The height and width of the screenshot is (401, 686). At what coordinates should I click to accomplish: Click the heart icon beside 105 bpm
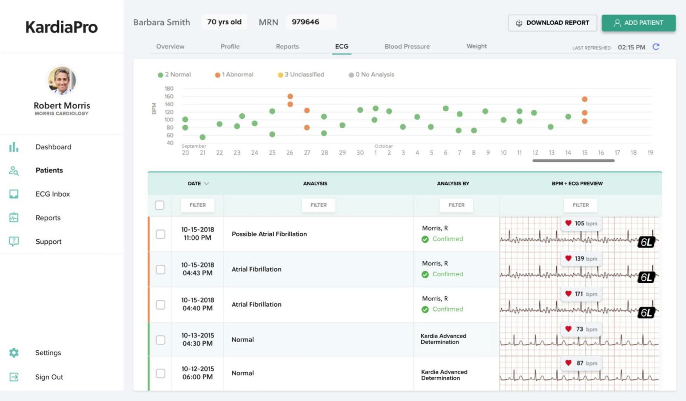click(x=568, y=223)
